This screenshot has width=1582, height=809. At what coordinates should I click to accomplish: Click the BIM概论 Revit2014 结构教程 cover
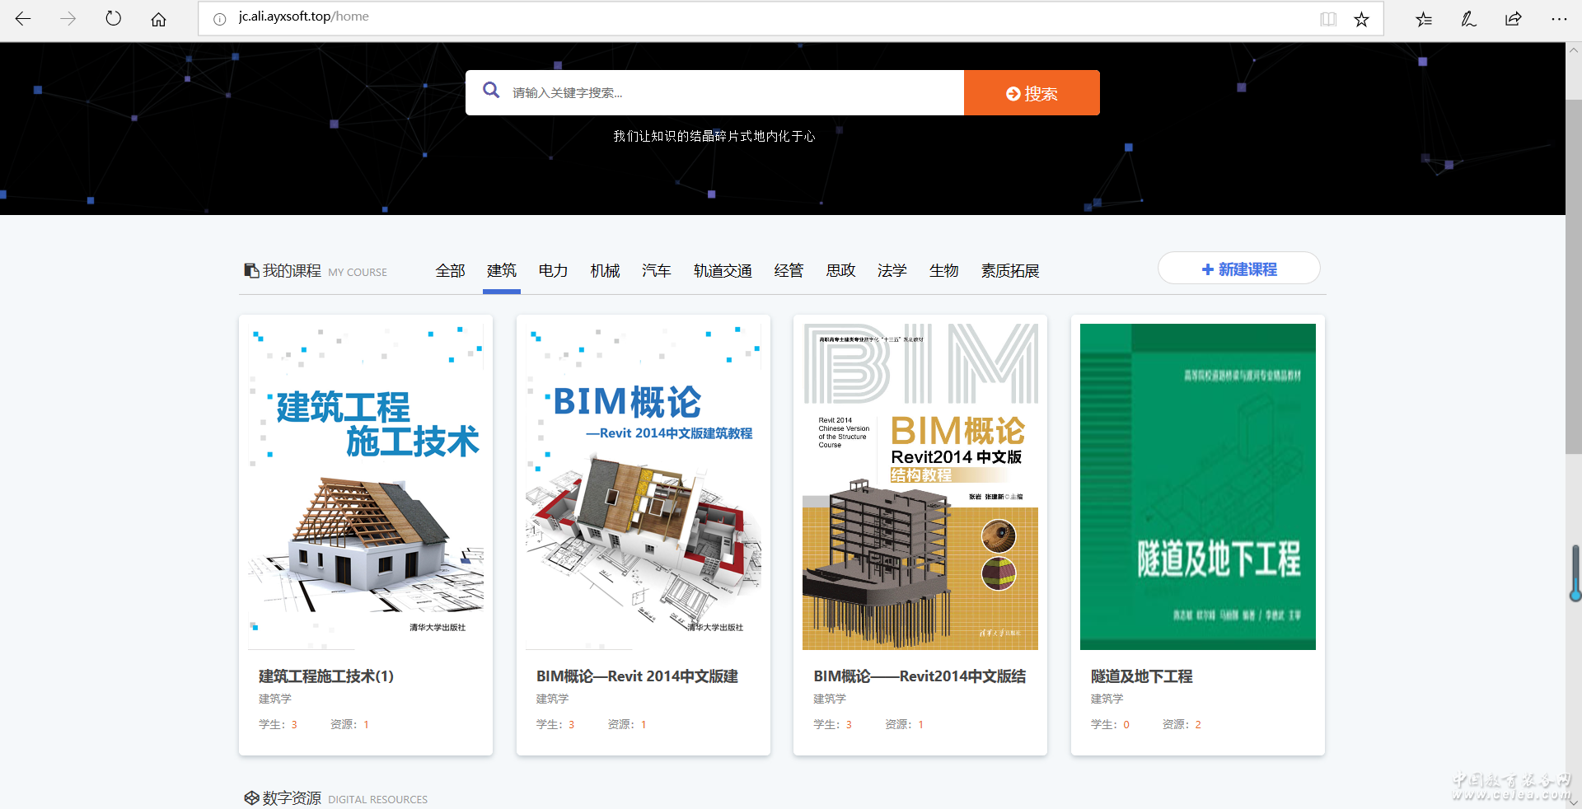coord(920,486)
